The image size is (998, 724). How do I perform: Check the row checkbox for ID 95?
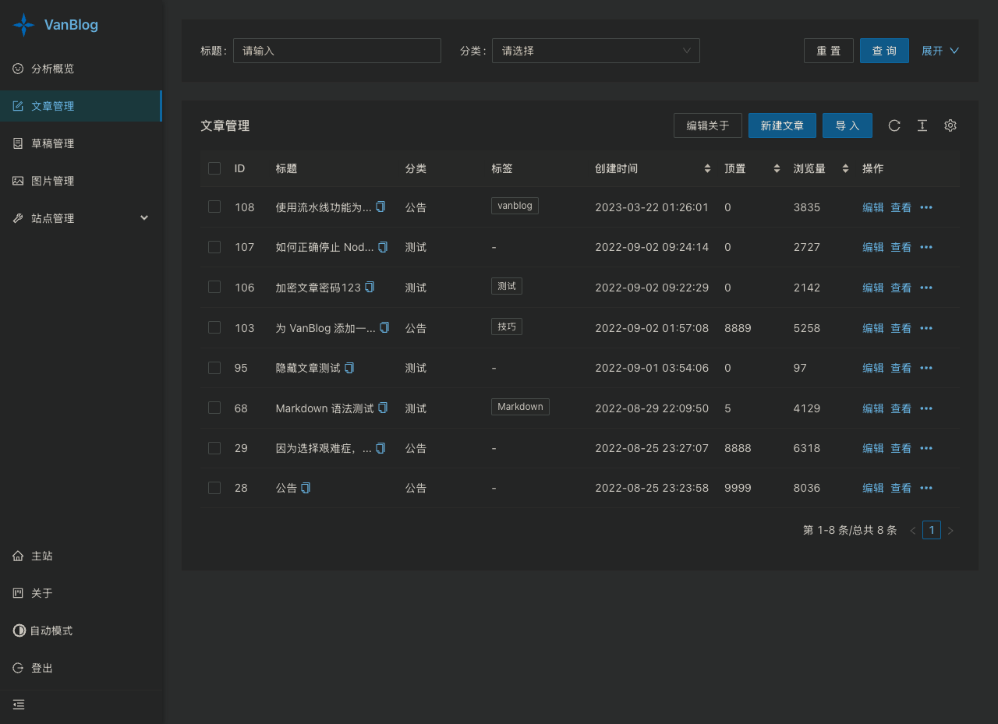(214, 367)
